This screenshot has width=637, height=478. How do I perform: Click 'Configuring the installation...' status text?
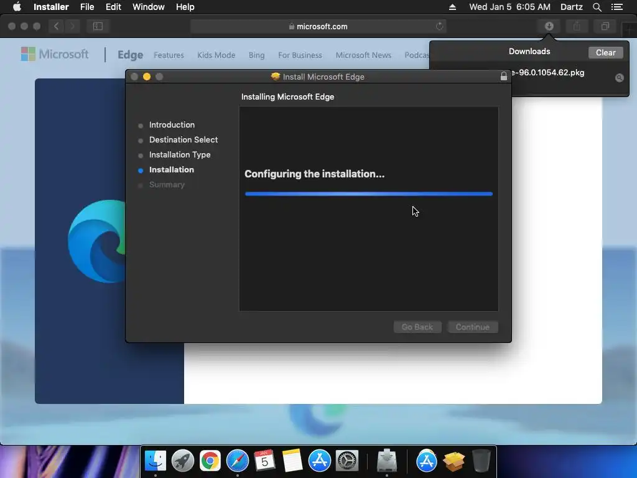point(314,174)
